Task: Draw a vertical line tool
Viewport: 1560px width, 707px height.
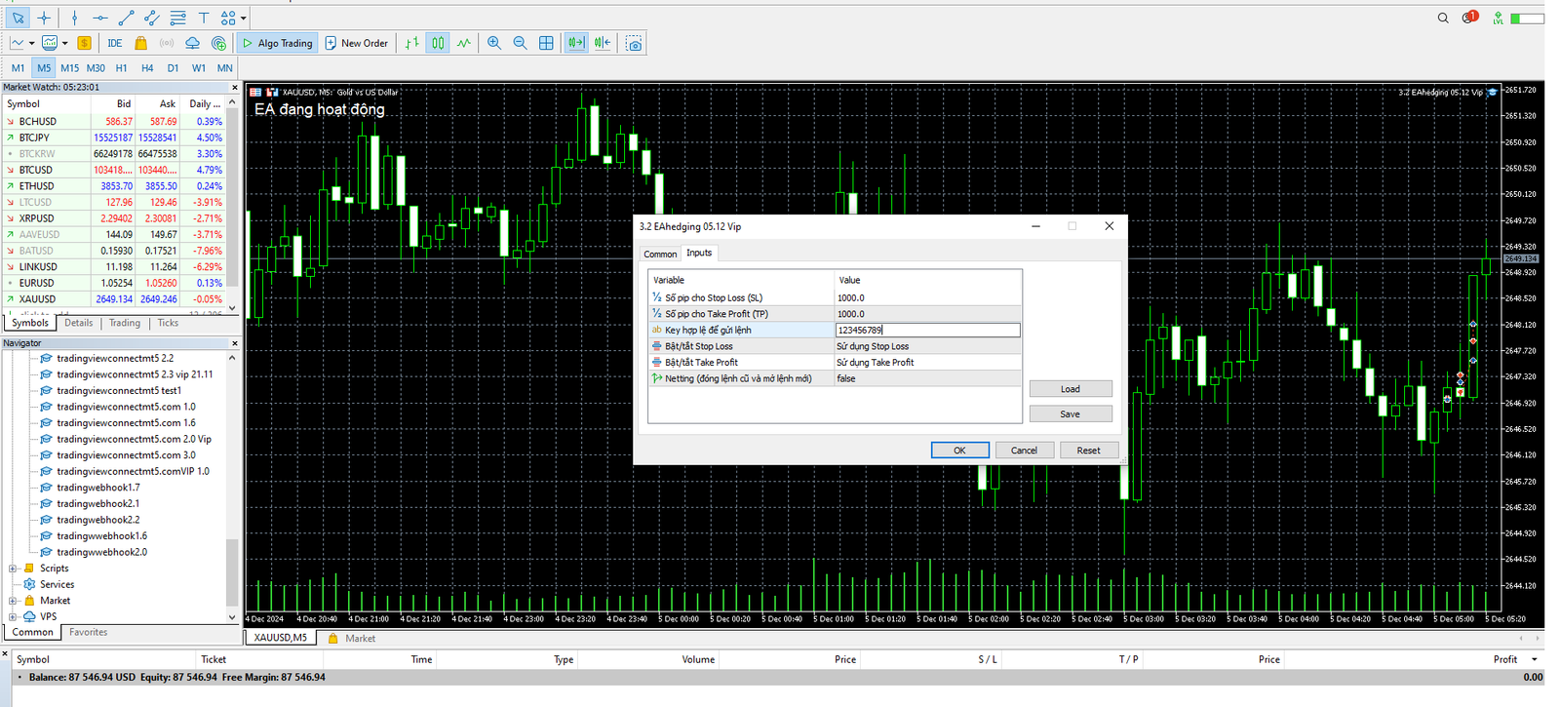Action: pyautogui.click(x=74, y=18)
